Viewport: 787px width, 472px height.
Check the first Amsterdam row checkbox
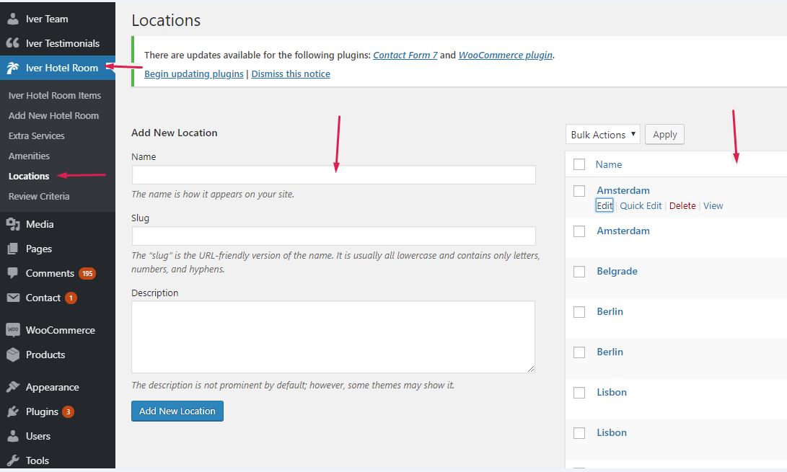579,191
